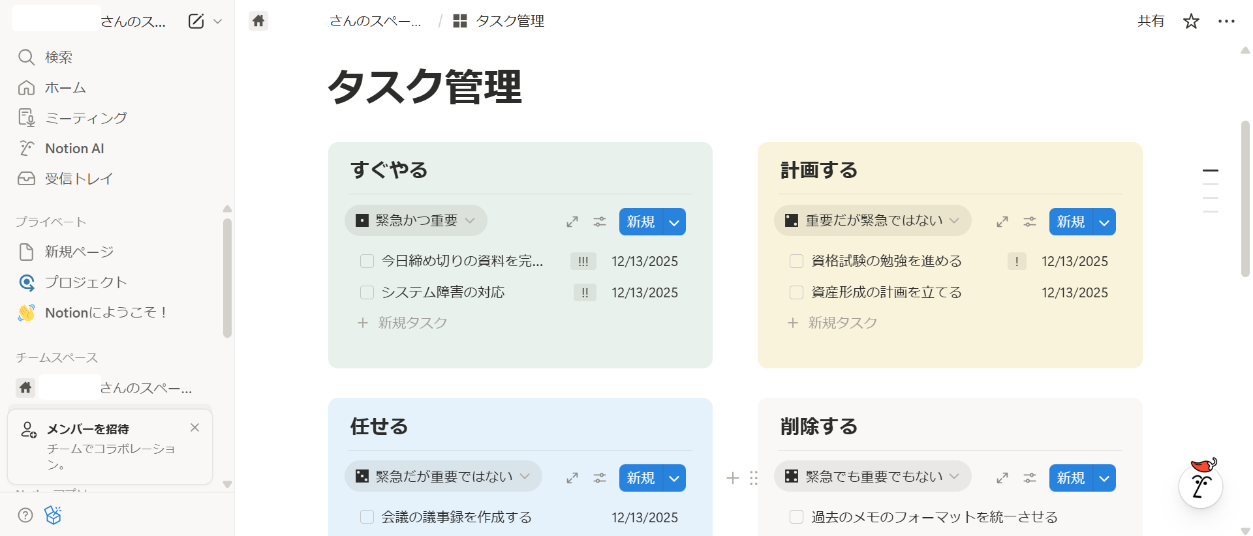
Task: Open 重要だが緊急ではない view dropdown
Action: pyautogui.click(x=873, y=220)
